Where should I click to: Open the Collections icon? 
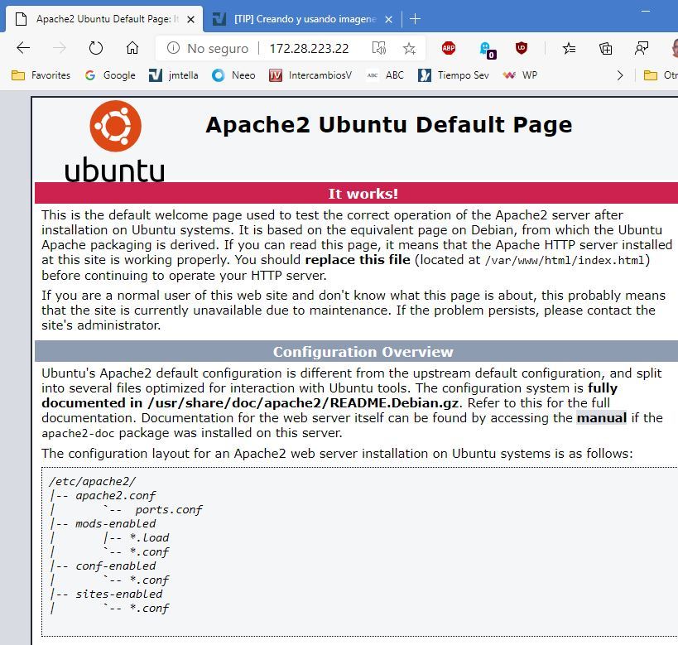point(606,48)
